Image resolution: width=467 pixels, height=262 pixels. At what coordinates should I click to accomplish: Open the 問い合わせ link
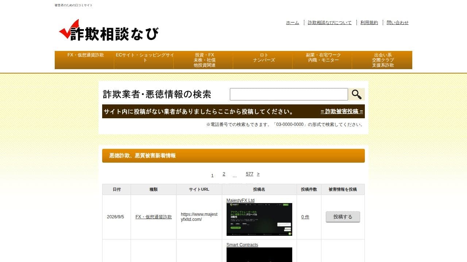(398, 23)
